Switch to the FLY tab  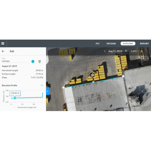[x=98, y=44]
